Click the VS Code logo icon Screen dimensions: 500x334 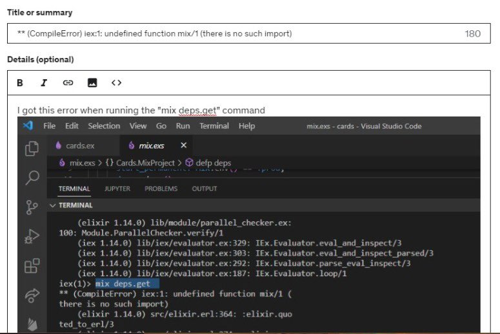pos(28,125)
